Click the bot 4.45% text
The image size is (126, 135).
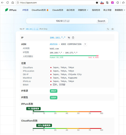[x=93, y=57]
